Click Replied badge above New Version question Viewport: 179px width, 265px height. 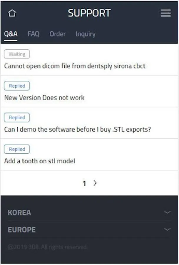click(x=17, y=86)
